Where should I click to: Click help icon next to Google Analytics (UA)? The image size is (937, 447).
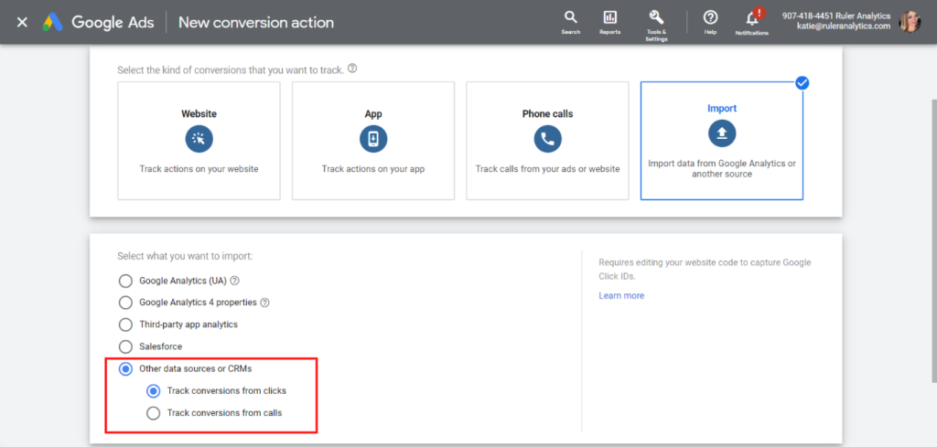[x=235, y=281]
